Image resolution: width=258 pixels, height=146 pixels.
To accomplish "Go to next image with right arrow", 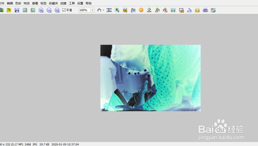I will pos(33,10).
